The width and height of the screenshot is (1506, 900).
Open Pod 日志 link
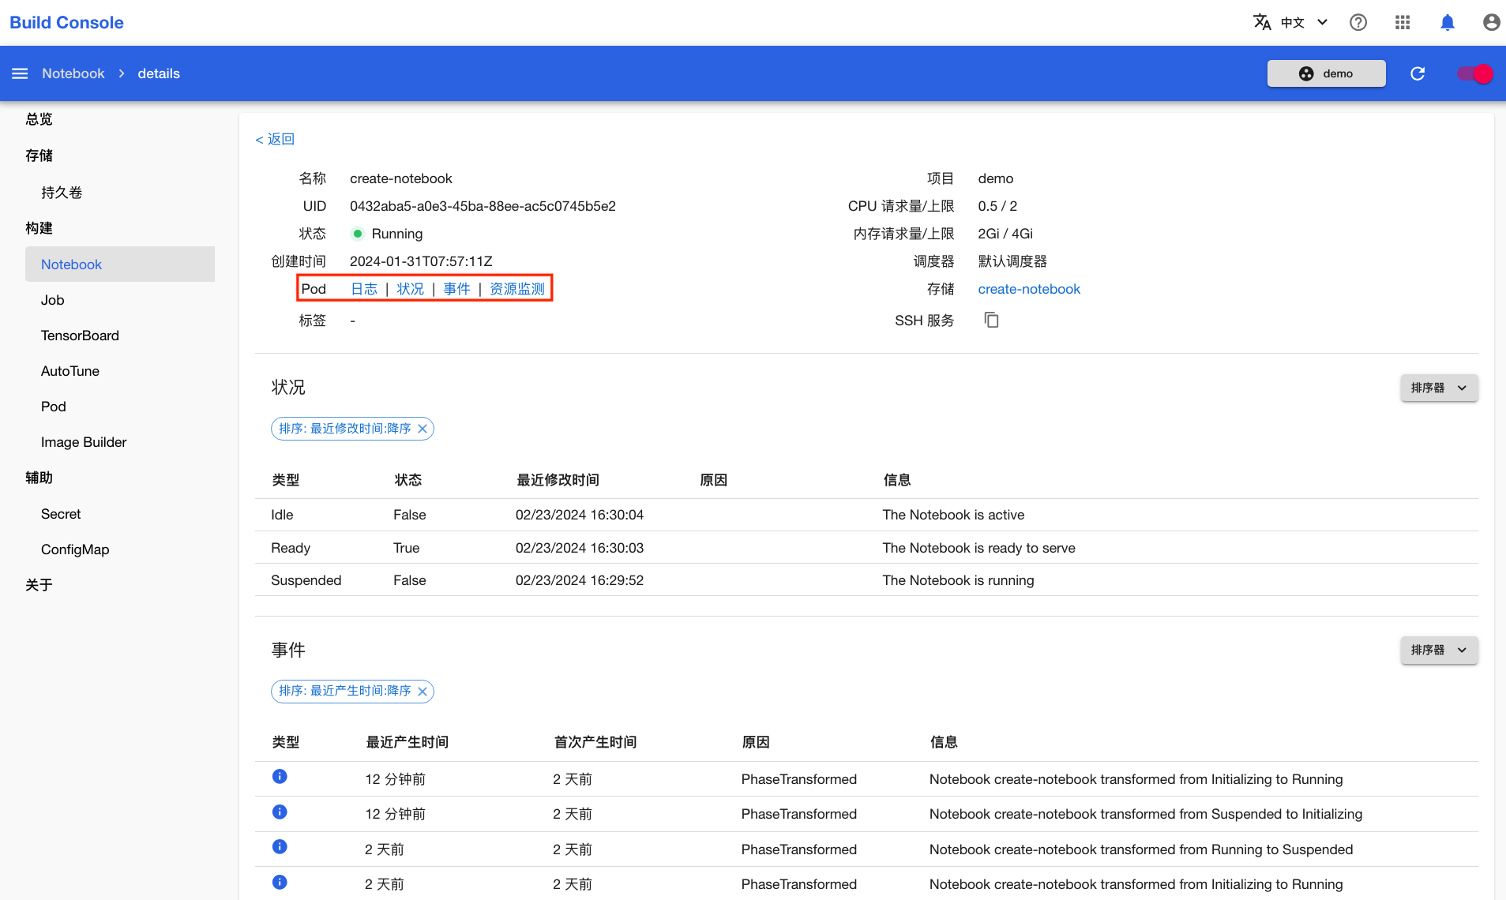click(x=364, y=289)
